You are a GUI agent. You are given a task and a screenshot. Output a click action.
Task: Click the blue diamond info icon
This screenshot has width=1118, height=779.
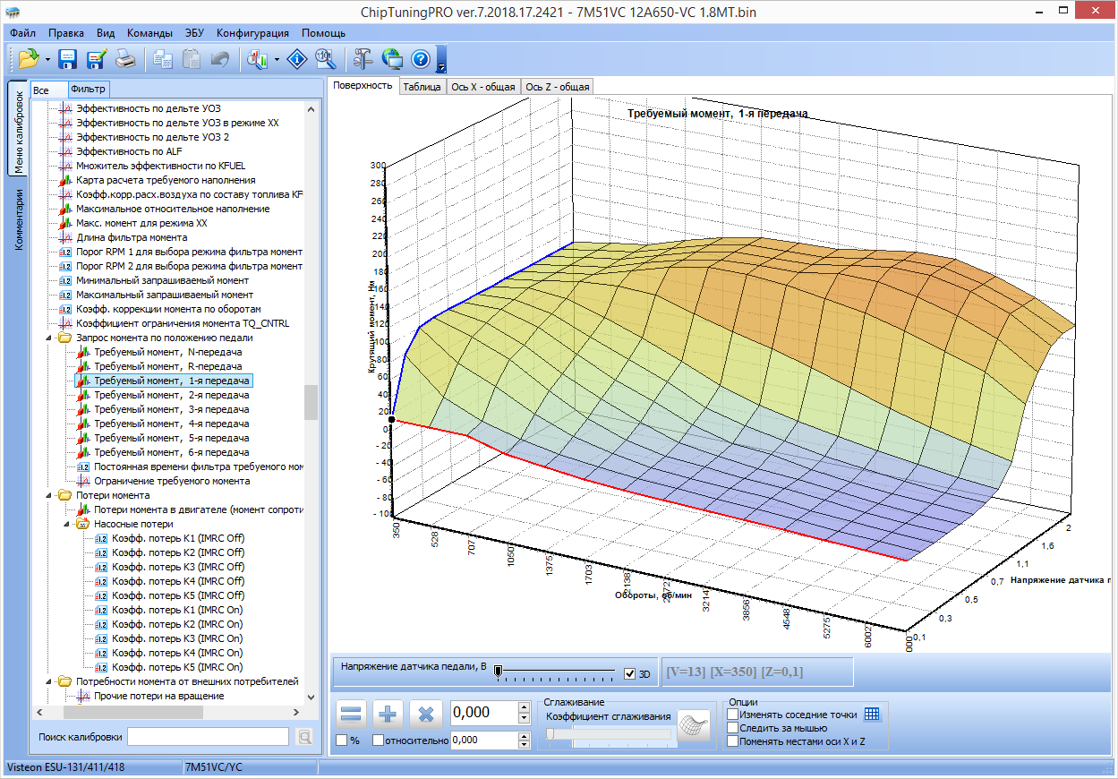pyautogui.click(x=296, y=59)
